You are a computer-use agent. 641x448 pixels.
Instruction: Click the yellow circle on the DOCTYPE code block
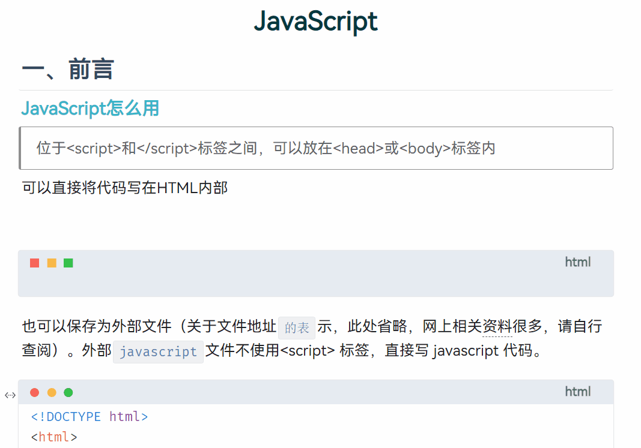(x=52, y=392)
